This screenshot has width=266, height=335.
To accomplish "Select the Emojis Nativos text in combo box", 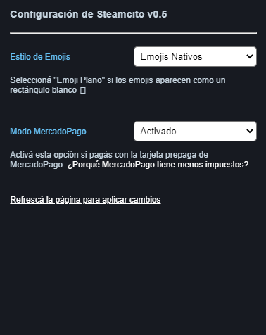I will point(171,56).
